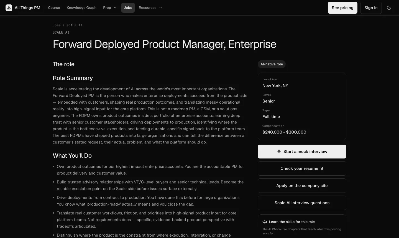Expand the Resources dropdown menu
The image size is (399, 238).
click(x=150, y=8)
